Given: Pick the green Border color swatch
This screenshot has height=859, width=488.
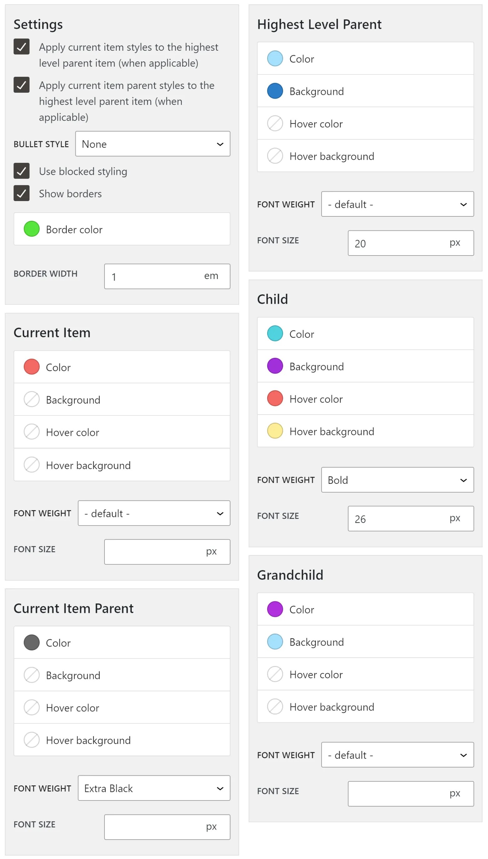Looking at the screenshot, I should click(x=31, y=229).
